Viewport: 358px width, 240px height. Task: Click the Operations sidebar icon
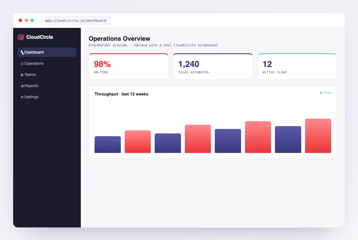pyautogui.click(x=22, y=64)
